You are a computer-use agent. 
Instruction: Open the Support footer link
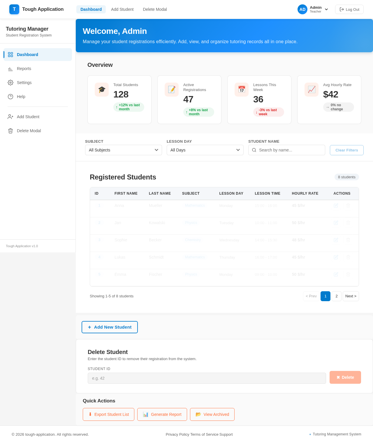click(x=226, y=435)
